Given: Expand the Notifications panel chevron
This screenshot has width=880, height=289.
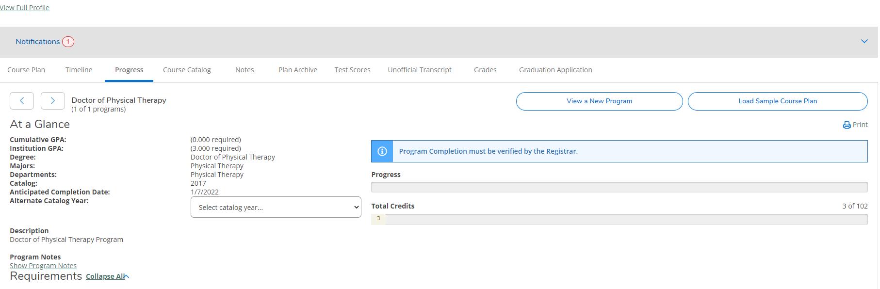Looking at the screenshot, I should (864, 42).
